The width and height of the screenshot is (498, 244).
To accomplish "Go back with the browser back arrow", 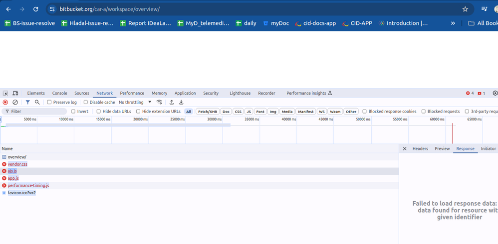I will pos(8,9).
